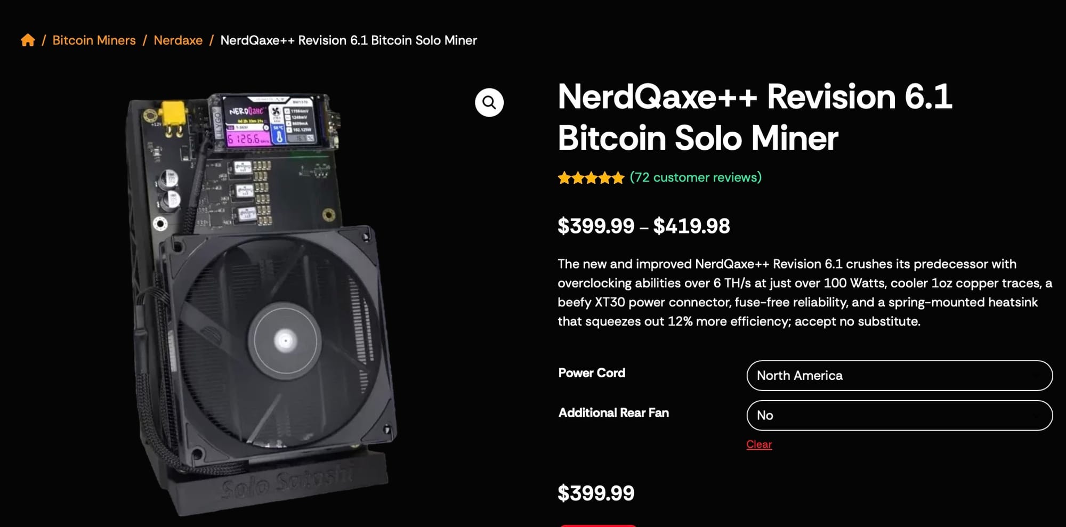Click the Additional Rear Fan label
1066x527 pixels.
613,413
